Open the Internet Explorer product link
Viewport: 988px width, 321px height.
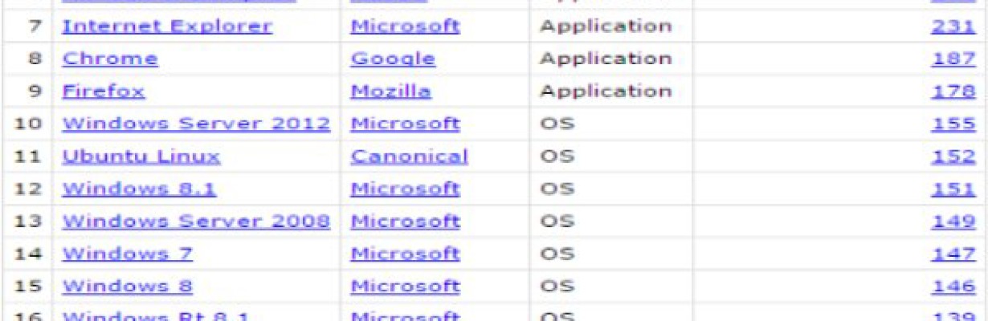coord(167,26)
